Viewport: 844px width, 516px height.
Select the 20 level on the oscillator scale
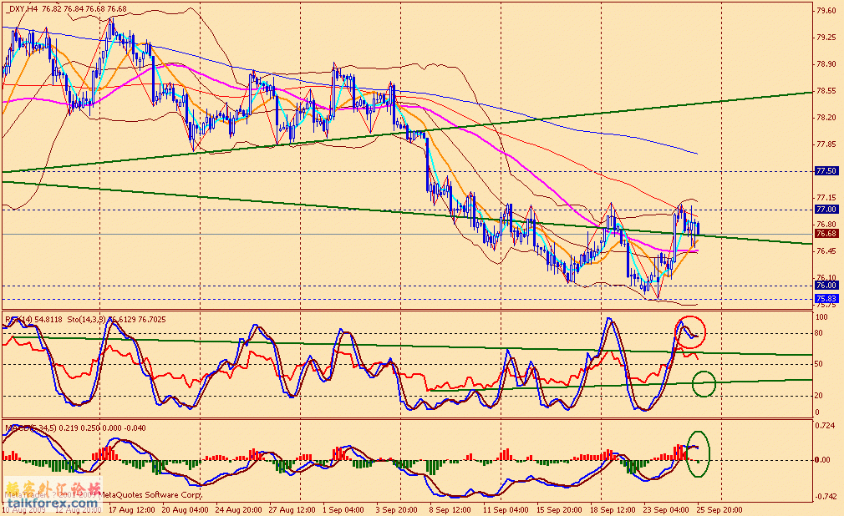819,396
